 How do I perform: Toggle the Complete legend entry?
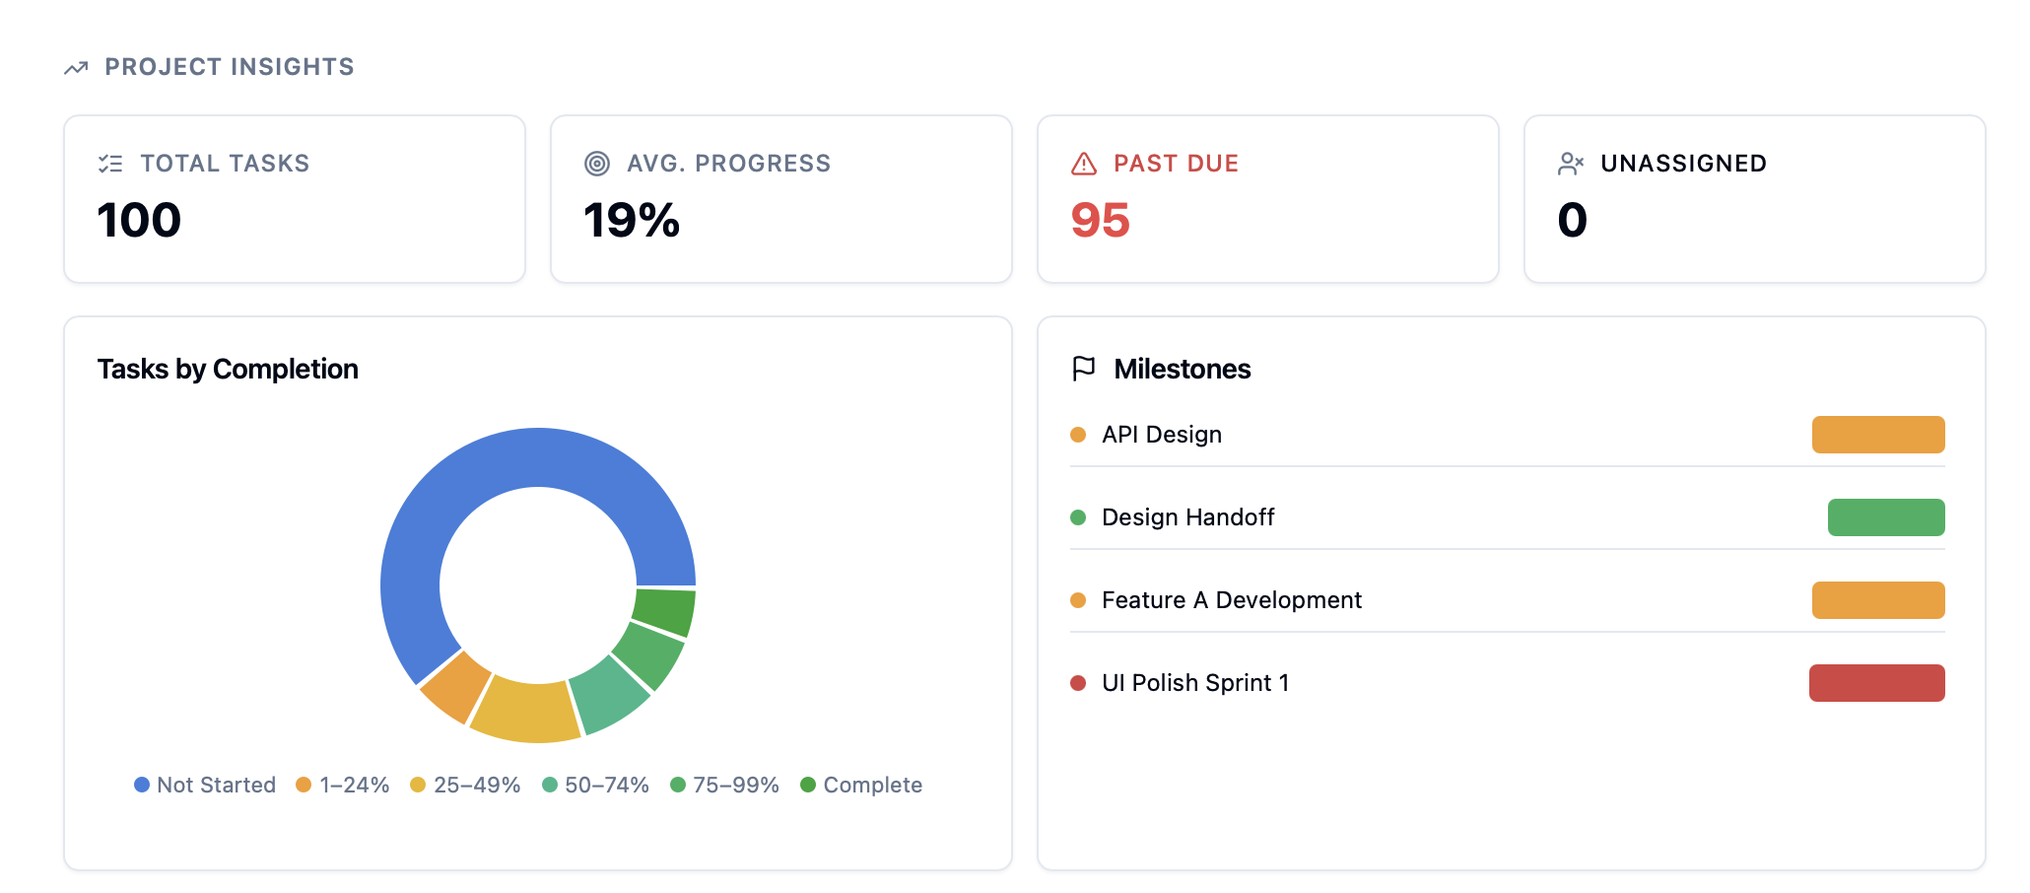[862, 785]
